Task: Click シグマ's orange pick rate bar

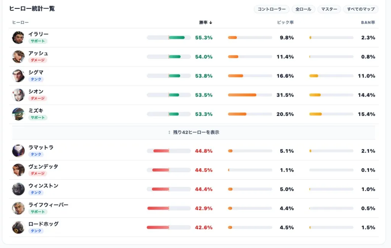Action: point(235,76)
